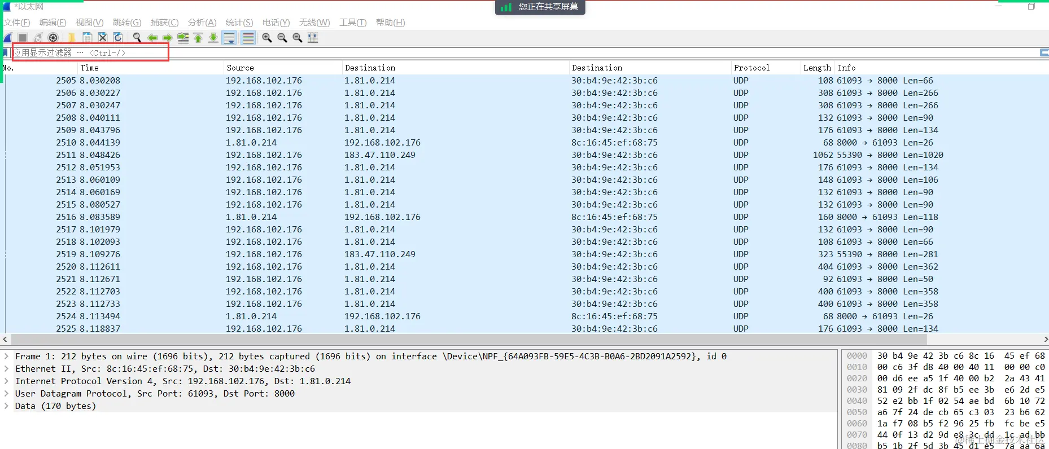The image size is (1049, 449).
Task: Select packet number 2510
Action: [526, 143]
